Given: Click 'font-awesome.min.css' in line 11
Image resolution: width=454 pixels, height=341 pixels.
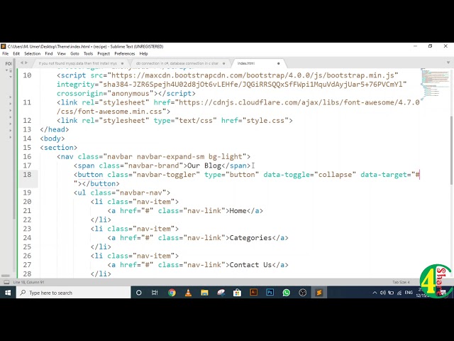Looking at the screenshot, I should click(x=120, y=112).
